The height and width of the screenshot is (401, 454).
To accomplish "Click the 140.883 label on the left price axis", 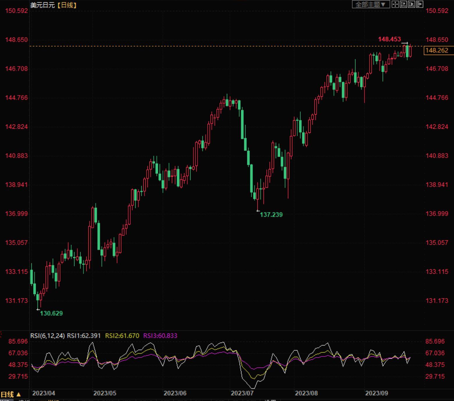I will pyautogui.click(x=17, y=156).
